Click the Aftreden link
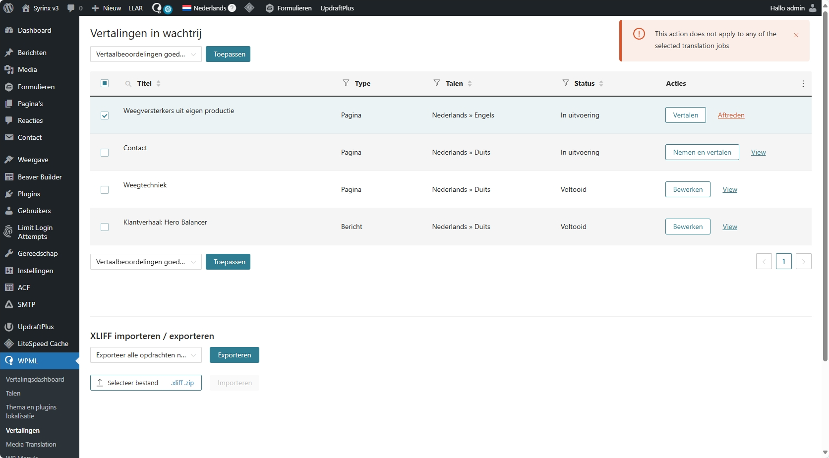The height and width of the screenshot is (458, 829). pyautogui.click(x=731, y=115)
